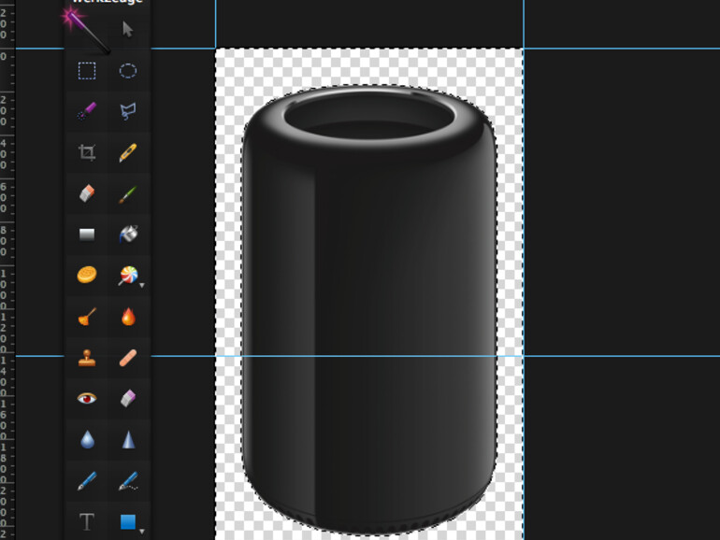
Task: Choose the Elliptical Marquee tool
Action: 128,71
